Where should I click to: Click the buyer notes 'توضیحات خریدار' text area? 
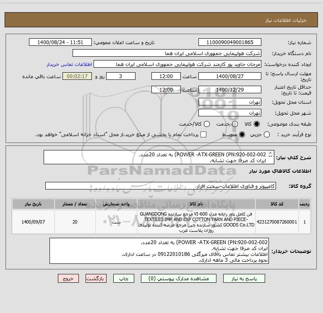[x=159, y=251]
